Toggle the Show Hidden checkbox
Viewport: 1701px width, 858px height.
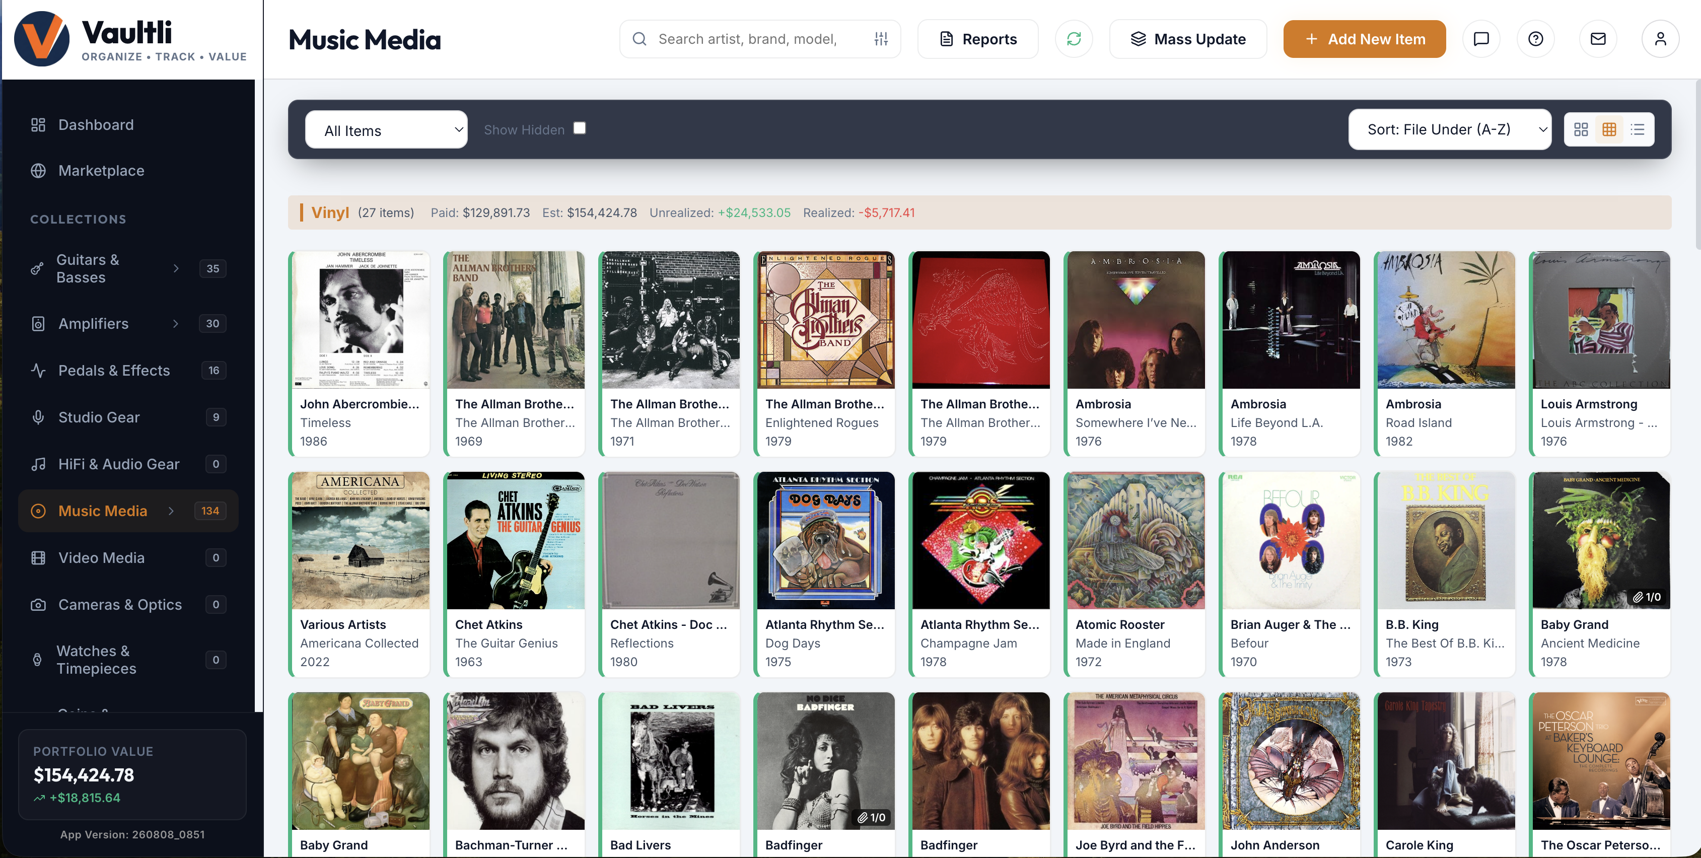pyautogui.click(x=579, y=128)
